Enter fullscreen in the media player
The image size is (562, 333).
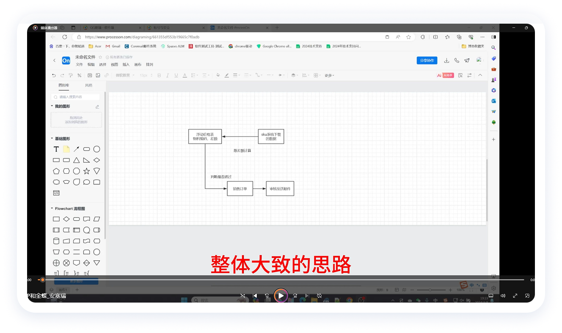pos(515,296)
